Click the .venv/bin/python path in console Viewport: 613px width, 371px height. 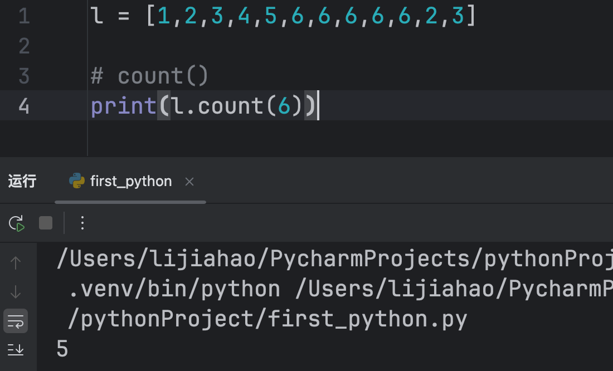coord(174,289)
